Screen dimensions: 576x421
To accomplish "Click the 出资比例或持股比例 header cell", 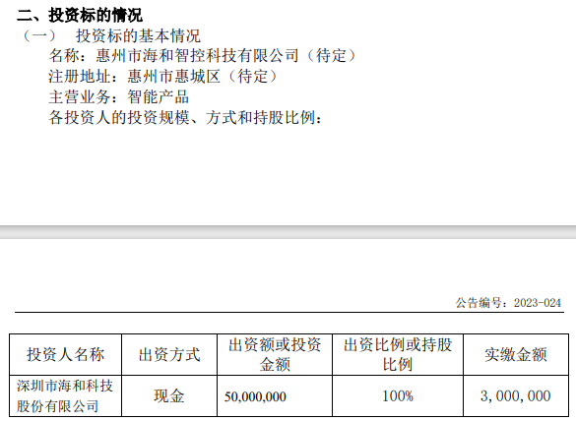I will pos(398,354).
